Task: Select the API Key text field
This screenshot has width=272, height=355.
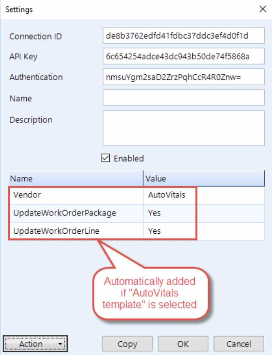Action: (x=183, y=57)
